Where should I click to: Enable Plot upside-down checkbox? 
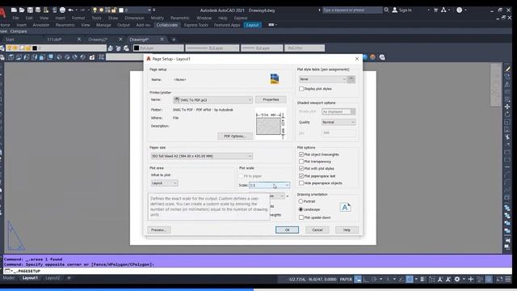301,217
